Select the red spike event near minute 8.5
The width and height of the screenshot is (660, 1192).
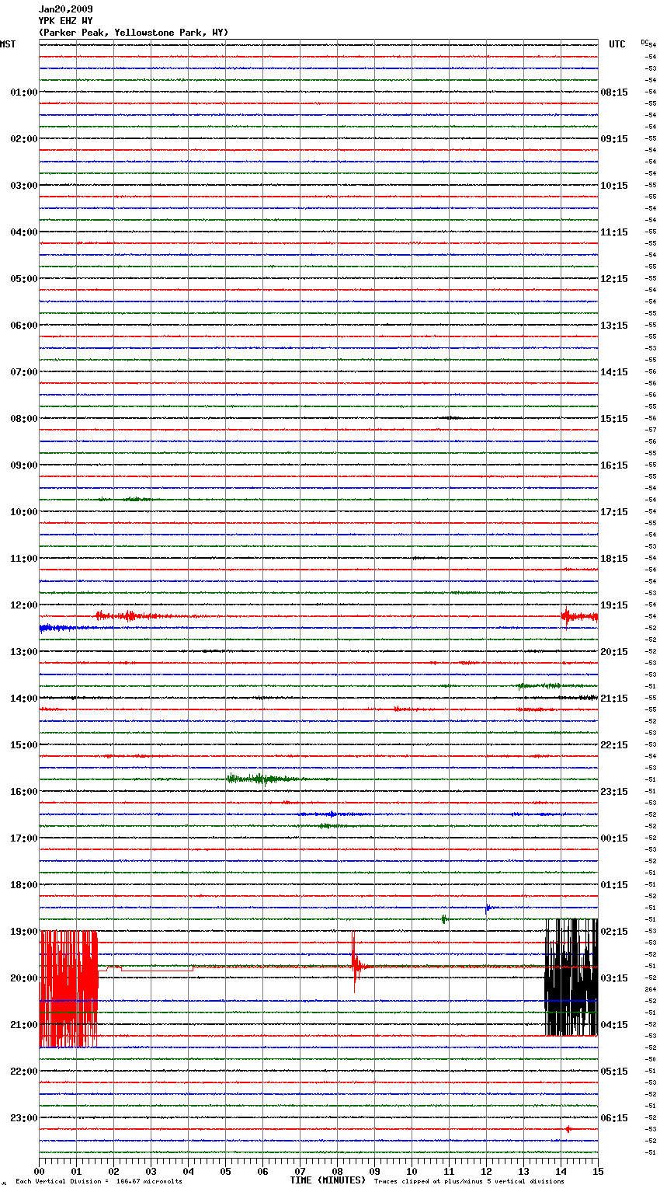pos(356,962)
